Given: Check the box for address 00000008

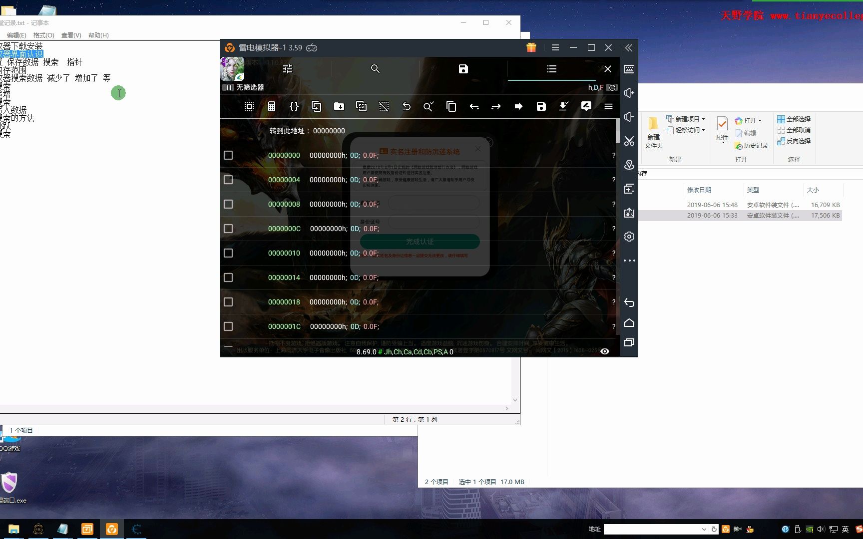Looking at the screenshot, I should 228,204.
